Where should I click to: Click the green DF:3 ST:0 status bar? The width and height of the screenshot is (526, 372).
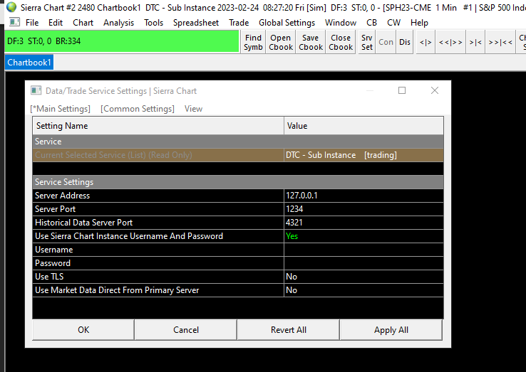tap(122, 41)
